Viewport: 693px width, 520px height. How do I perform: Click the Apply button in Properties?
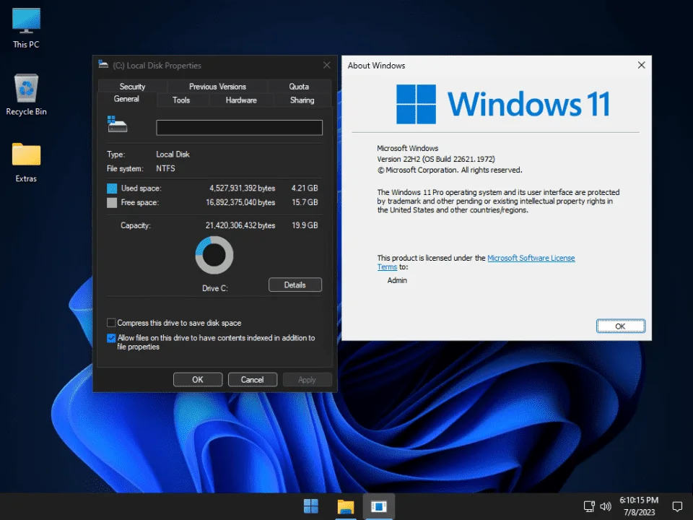click(307, 380)
